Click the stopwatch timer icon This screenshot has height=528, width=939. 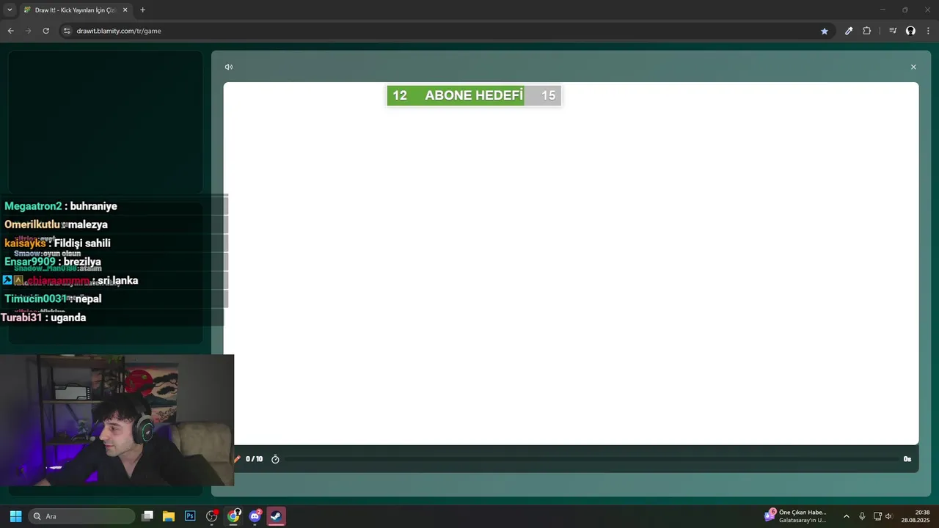275,459
